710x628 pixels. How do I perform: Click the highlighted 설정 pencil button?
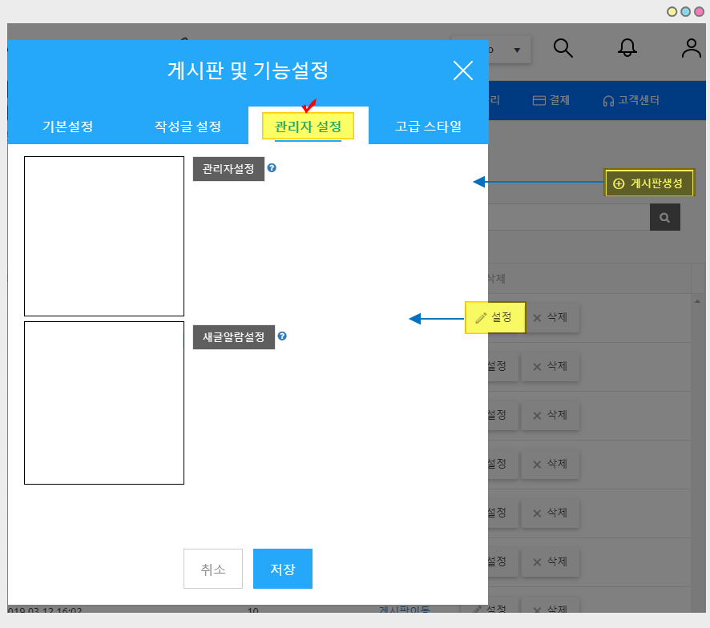tap(494, 318)
